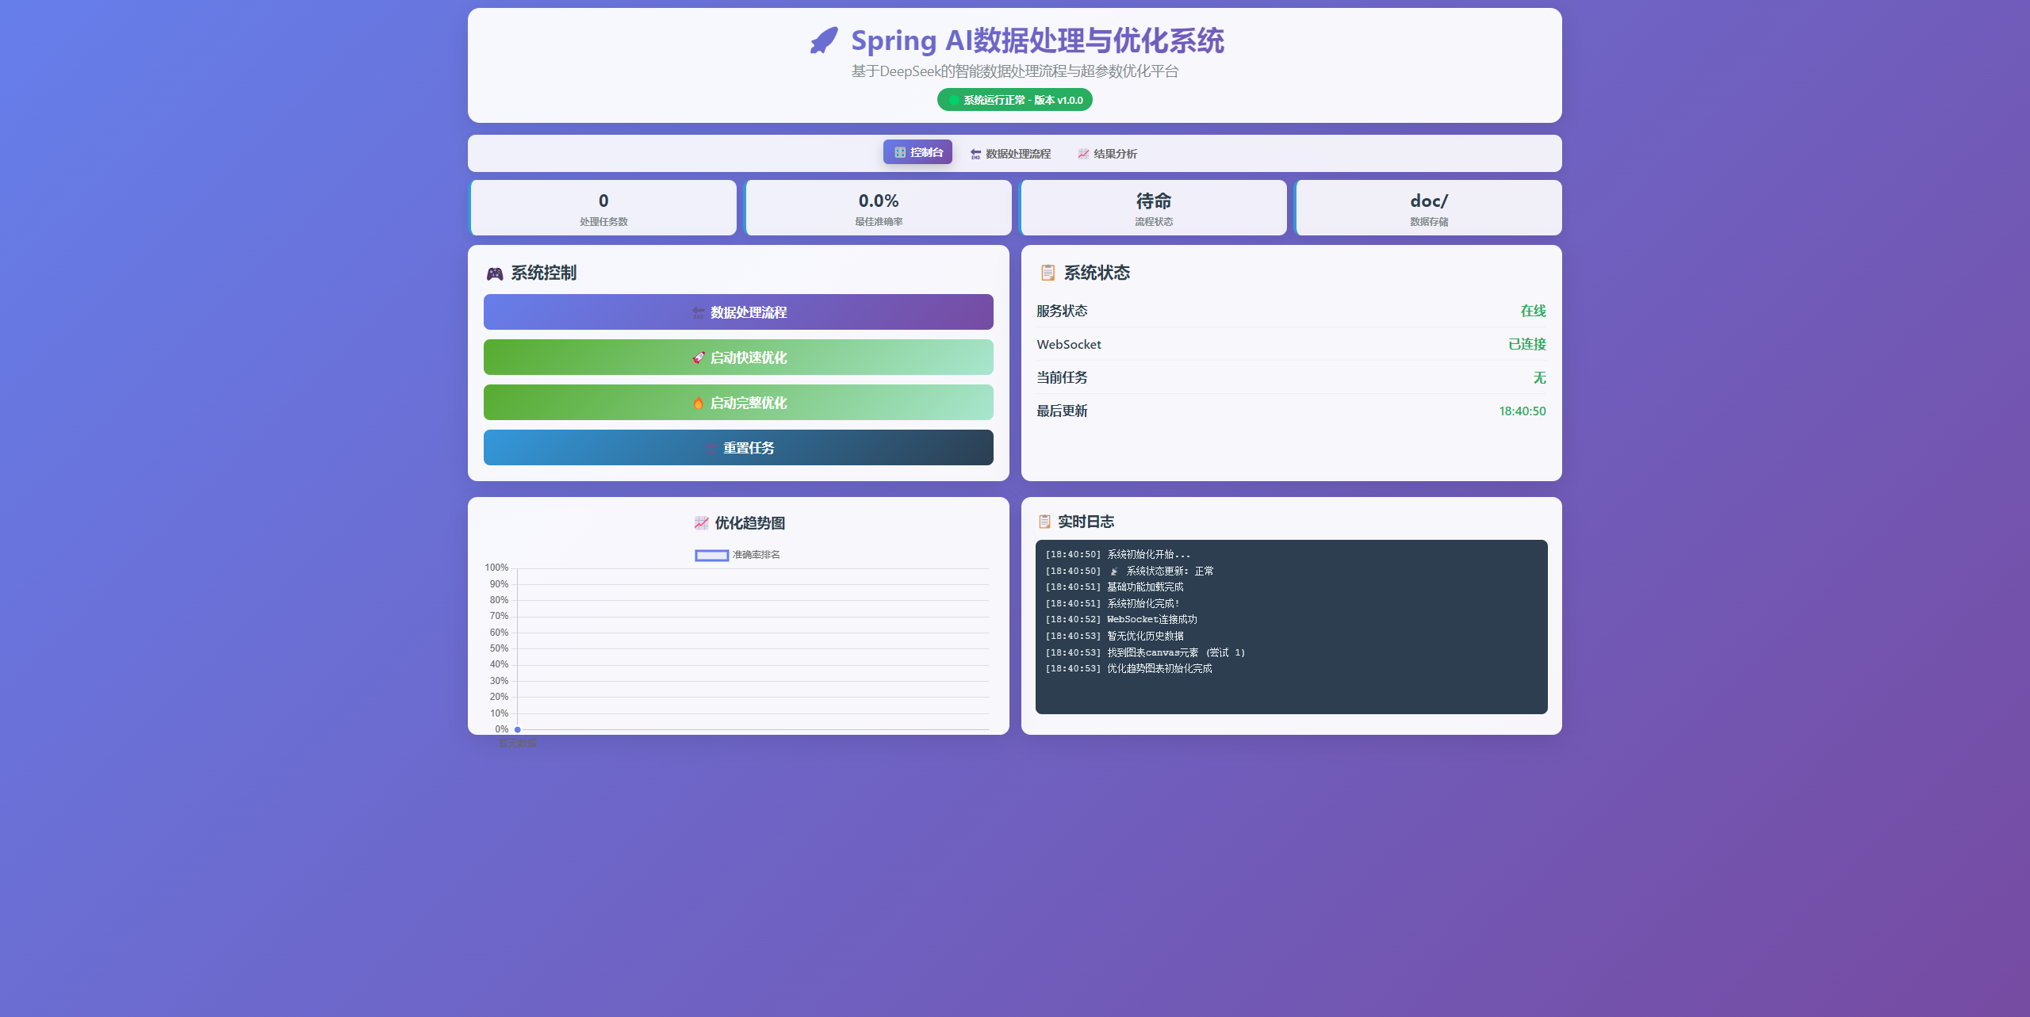Click the green system status dot
Image resolution: width=2030 pixels, height=1017 pixels.
pos(953,100)
